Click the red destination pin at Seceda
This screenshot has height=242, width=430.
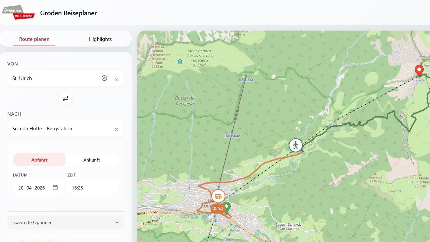click(419, 71)
